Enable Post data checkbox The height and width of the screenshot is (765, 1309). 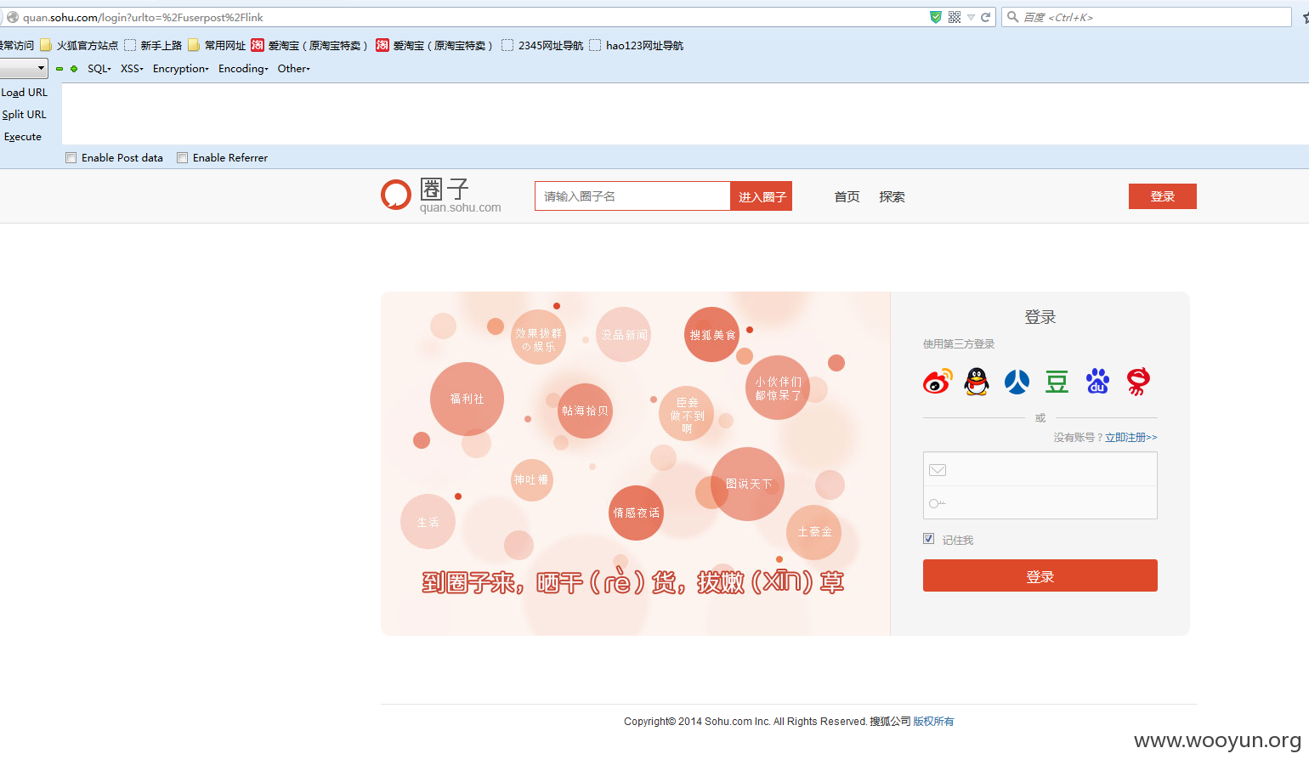71,158
